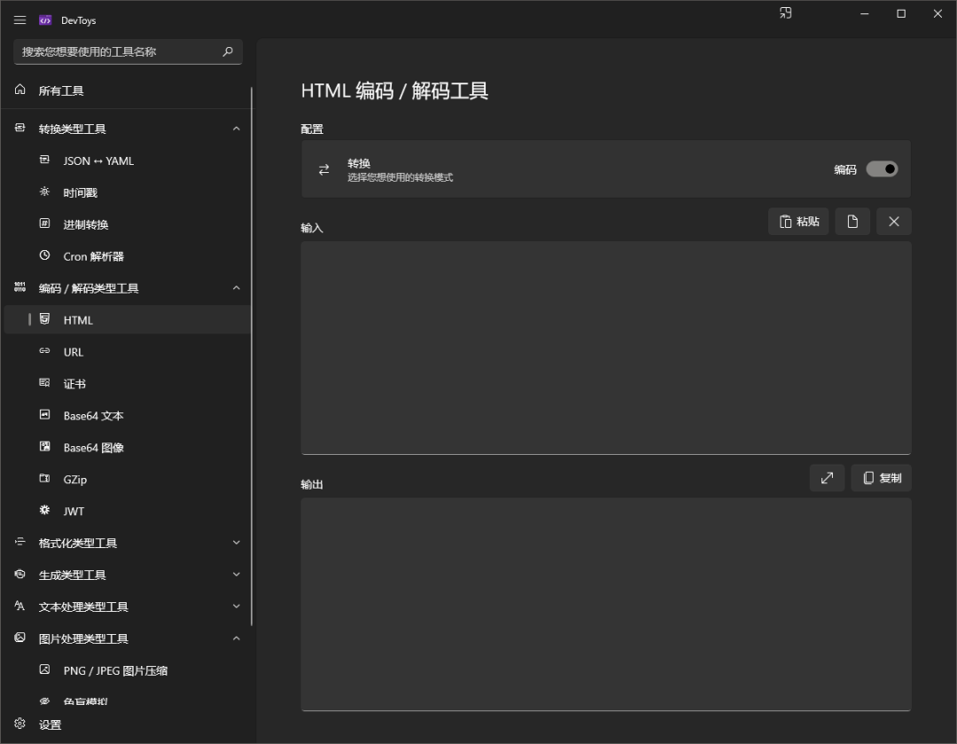
Task: Select Base64 文本 in the sidebar
Action: tap(93, 416)
